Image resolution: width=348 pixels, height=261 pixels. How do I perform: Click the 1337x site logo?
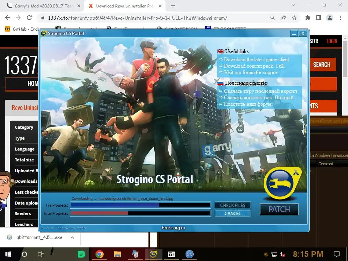(x=21, y=65)
